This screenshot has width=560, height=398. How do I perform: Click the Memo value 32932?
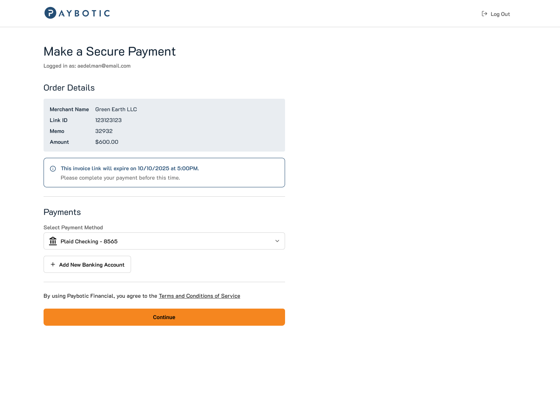104,131
